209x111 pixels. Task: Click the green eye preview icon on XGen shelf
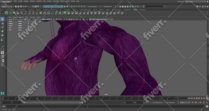click(x=10, y=13)
